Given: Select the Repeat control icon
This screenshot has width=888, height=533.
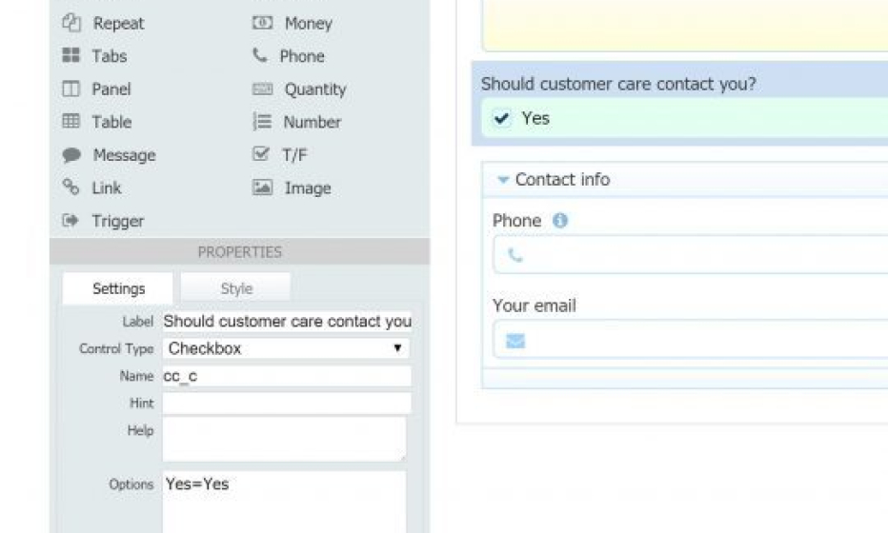Looking at the screenshot, I should (71, 23).
